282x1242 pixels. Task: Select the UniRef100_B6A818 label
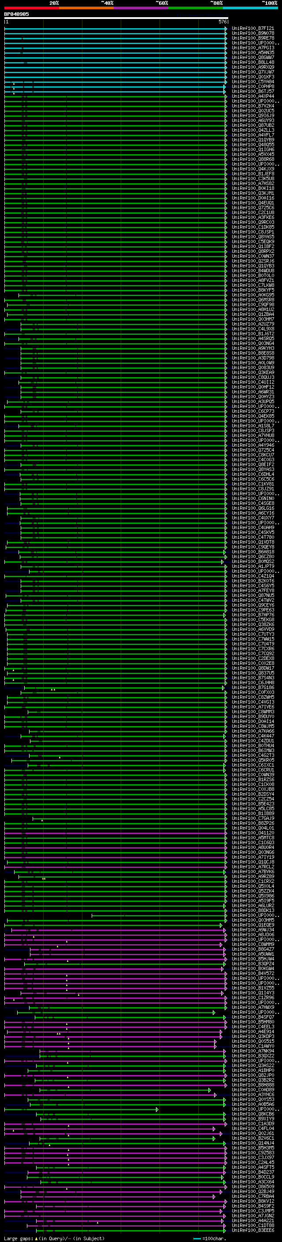click(253, 552)
